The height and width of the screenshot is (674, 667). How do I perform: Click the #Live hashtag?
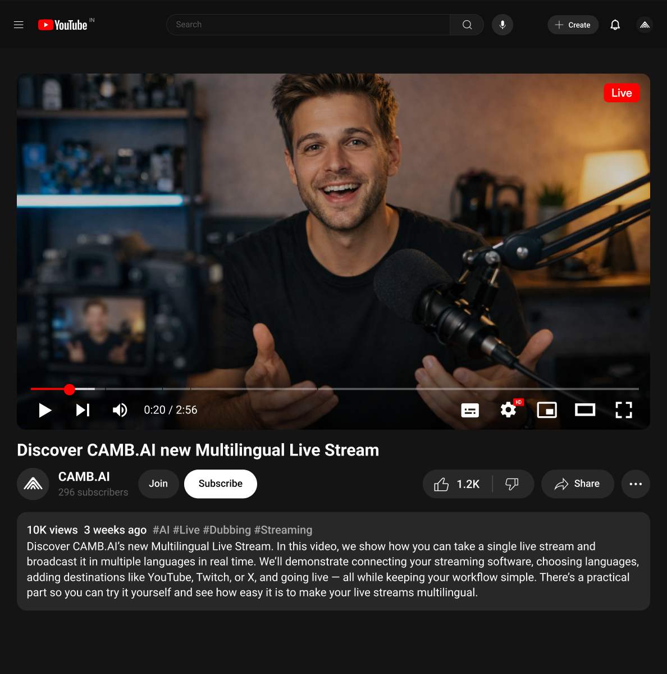[x=186, y=530]
